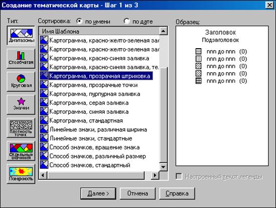Screen dimensions: 276x208
Task: Select template Картограмма, красно-синяя заливка, те.
Action: click(x=104, y=67)
